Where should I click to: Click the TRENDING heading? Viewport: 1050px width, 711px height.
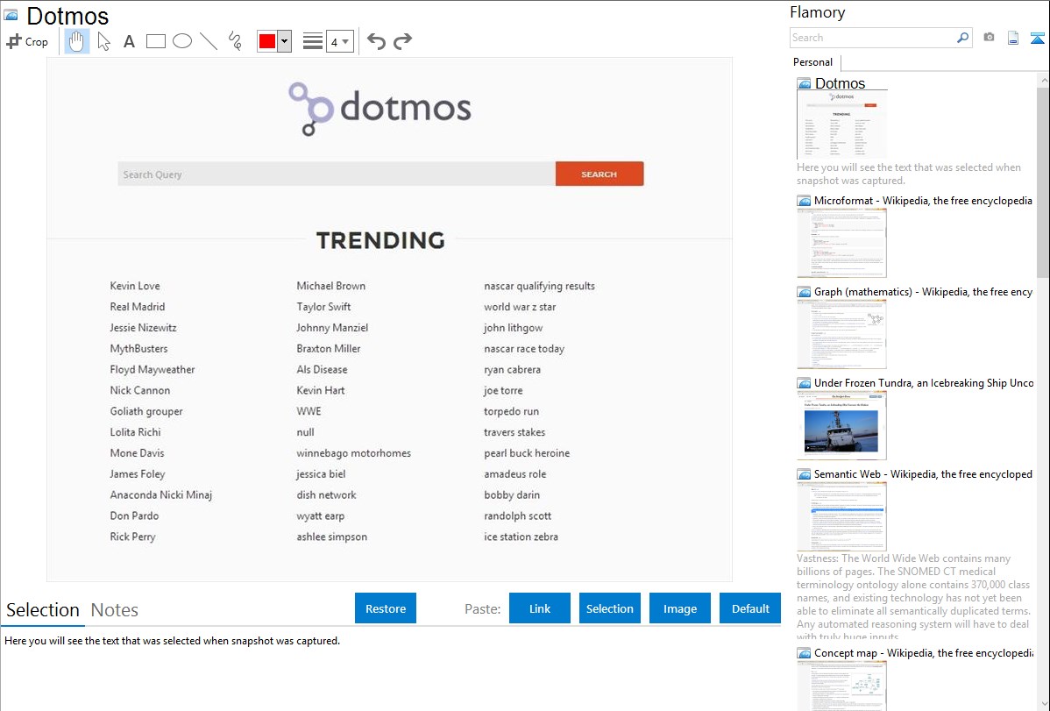380,240
